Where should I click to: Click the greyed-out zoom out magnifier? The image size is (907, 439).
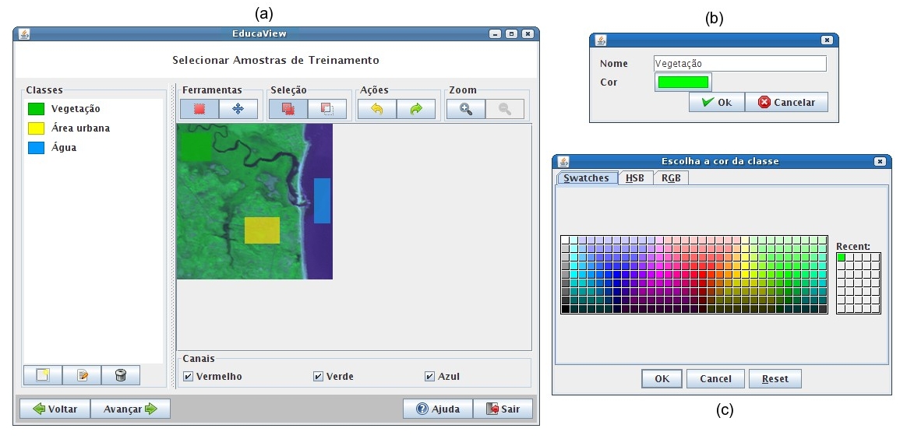point(504,109)
